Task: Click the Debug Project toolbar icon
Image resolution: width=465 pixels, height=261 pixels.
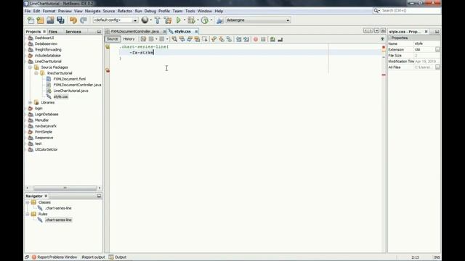Action: point(192,20)
